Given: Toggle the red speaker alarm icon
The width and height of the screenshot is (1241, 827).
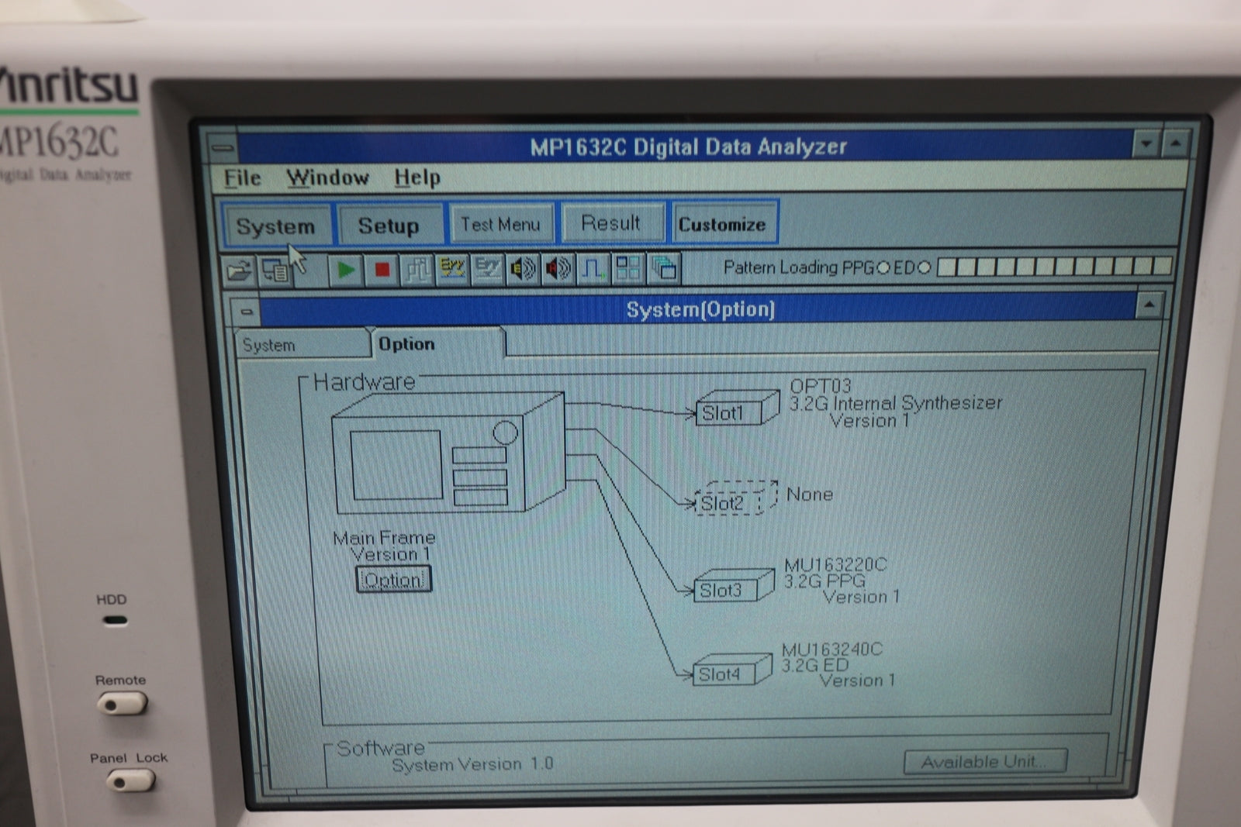Looking at the screenshot, I should point(558,270).
